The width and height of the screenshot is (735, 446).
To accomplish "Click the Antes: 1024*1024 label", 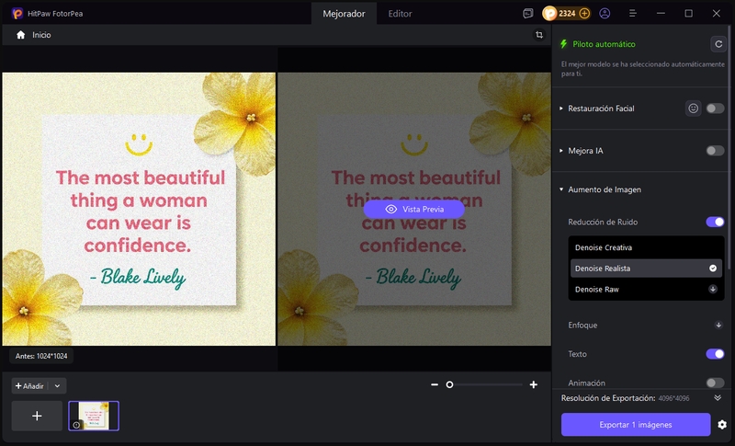I will (41, 356).
